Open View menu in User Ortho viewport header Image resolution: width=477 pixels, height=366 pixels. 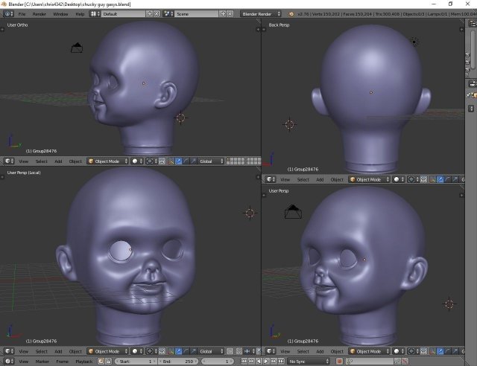(x=23, y=161)
